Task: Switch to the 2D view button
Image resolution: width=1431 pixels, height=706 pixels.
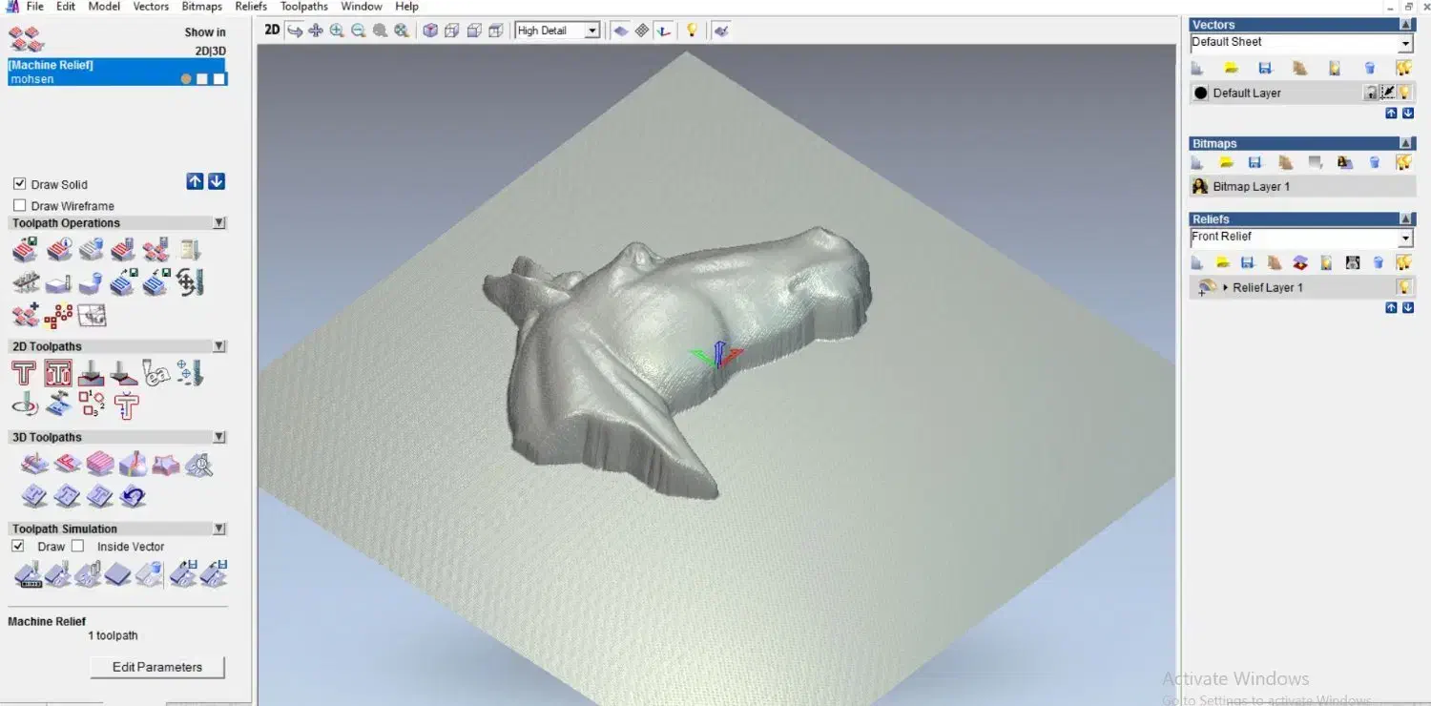Action: coord(272,31)
